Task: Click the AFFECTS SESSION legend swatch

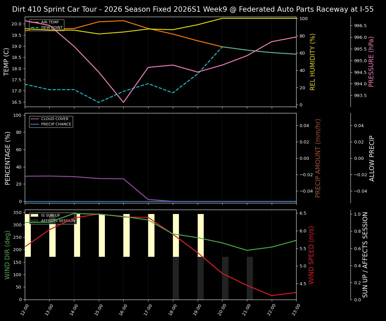Action: [x=35, y=221]
